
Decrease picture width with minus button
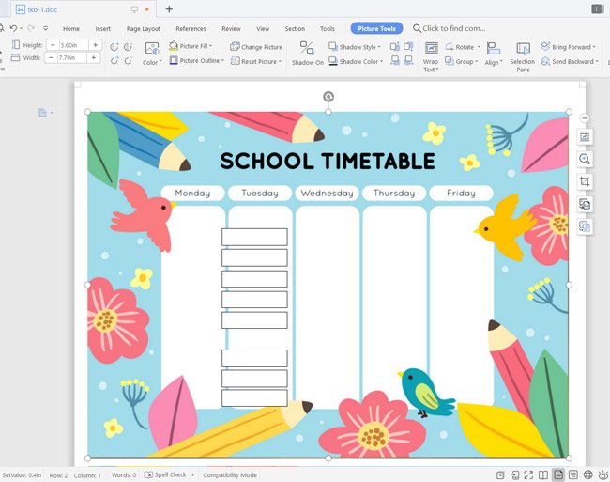point(51,58)
